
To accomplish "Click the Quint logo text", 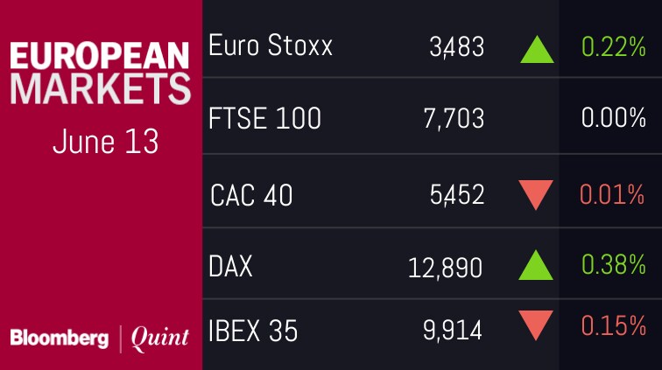I will pos(159,338).
